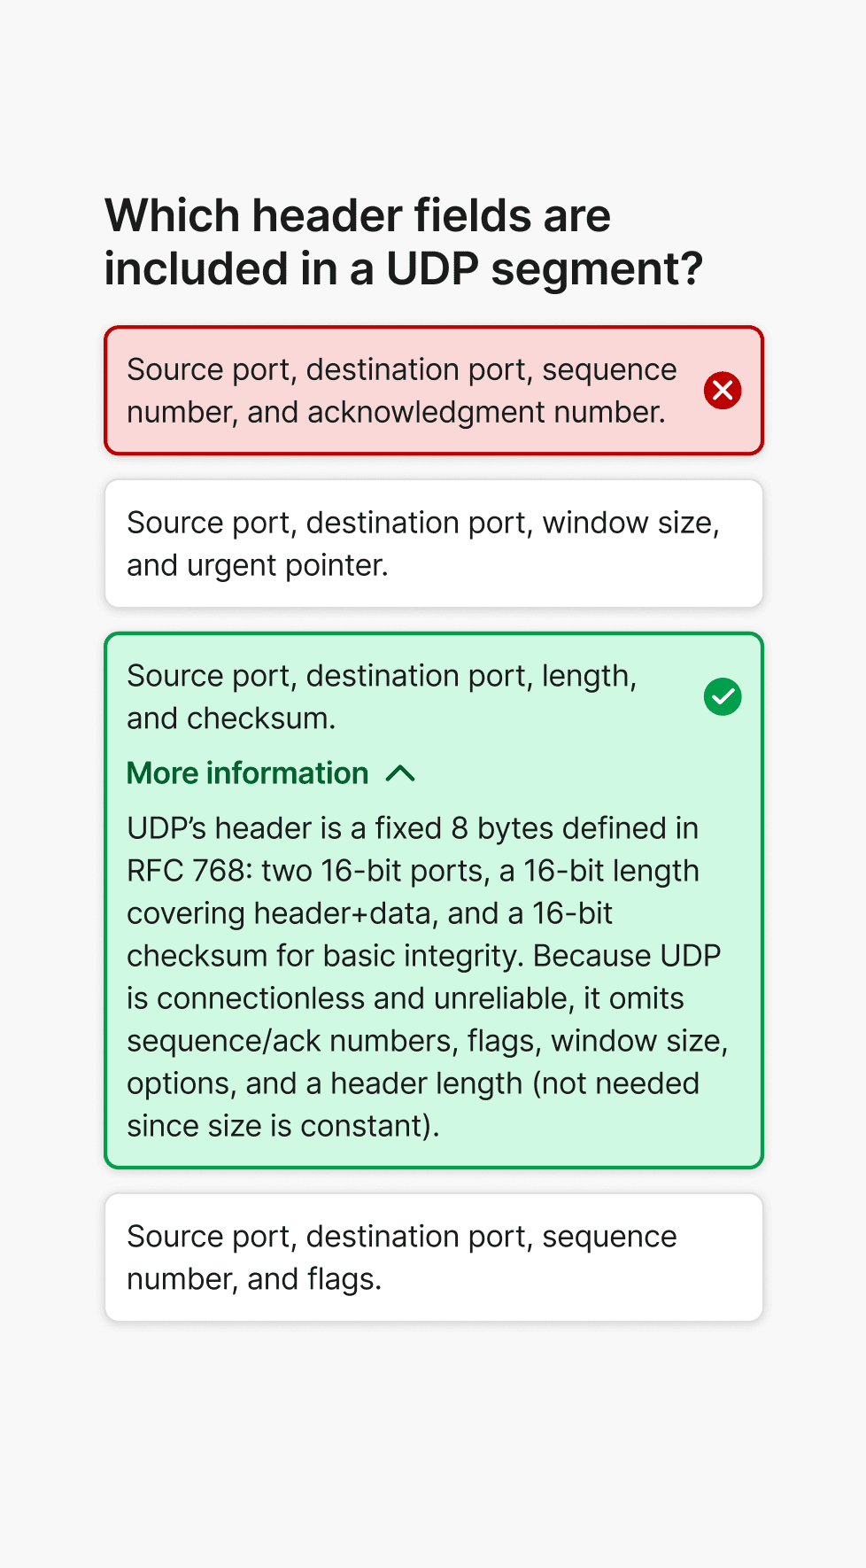Click the RFC 768 reference in the explanation
This screenshot has width=866, height=1568.
[185, 871]
